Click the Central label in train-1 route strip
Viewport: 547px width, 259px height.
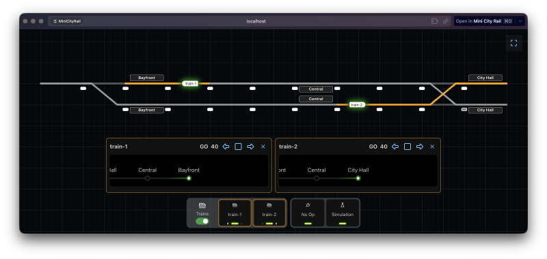148,170
